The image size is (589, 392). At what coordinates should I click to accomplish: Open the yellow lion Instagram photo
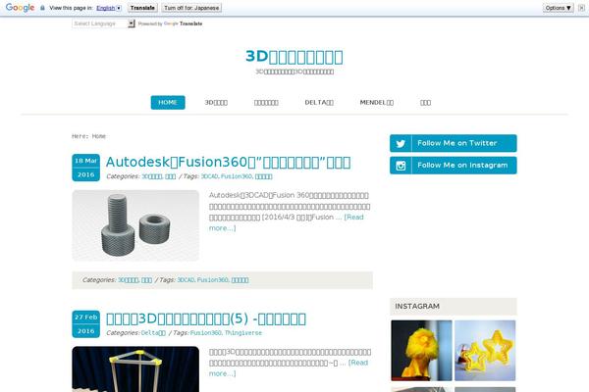point(421,351)
